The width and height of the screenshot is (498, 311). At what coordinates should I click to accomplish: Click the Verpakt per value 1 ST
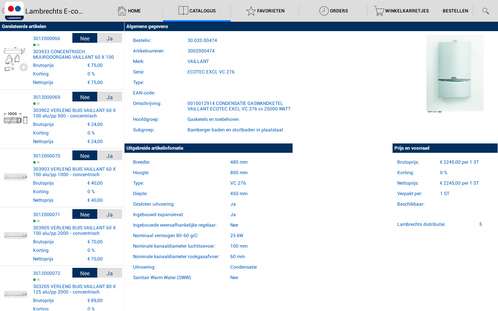coord(445,194)
